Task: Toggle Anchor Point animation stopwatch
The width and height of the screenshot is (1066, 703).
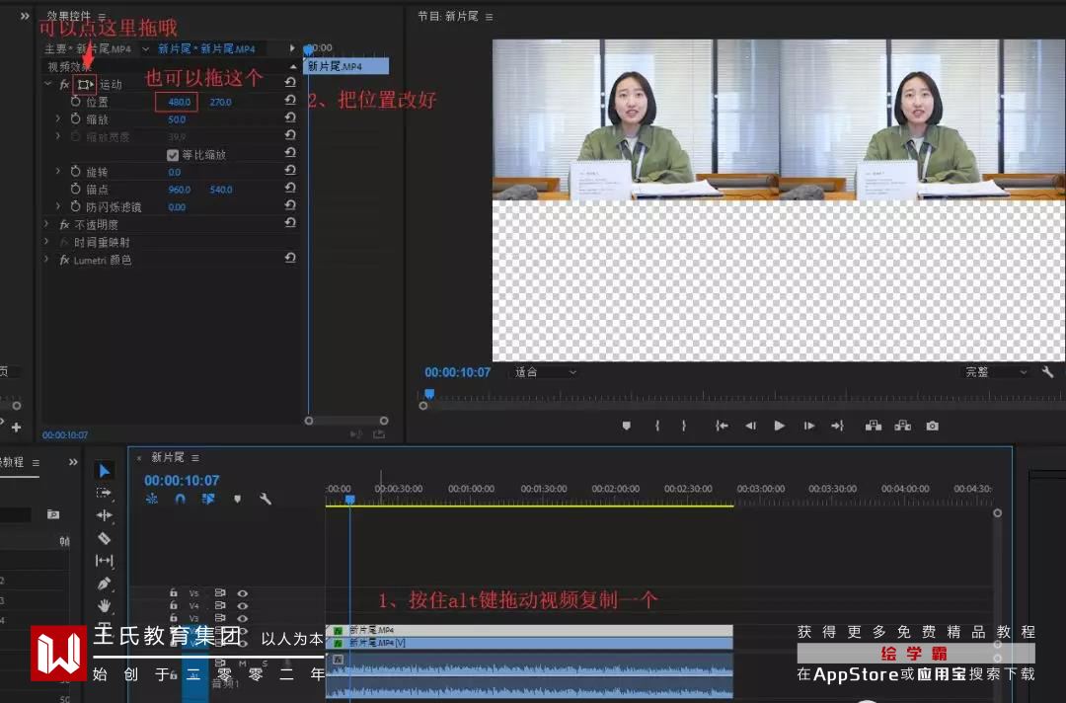Action: point(75,189)
